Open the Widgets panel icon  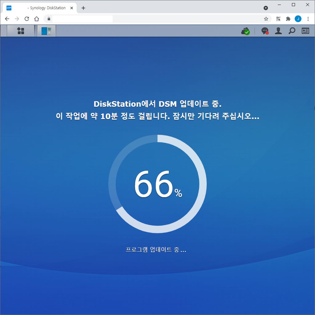click(305, 31)
